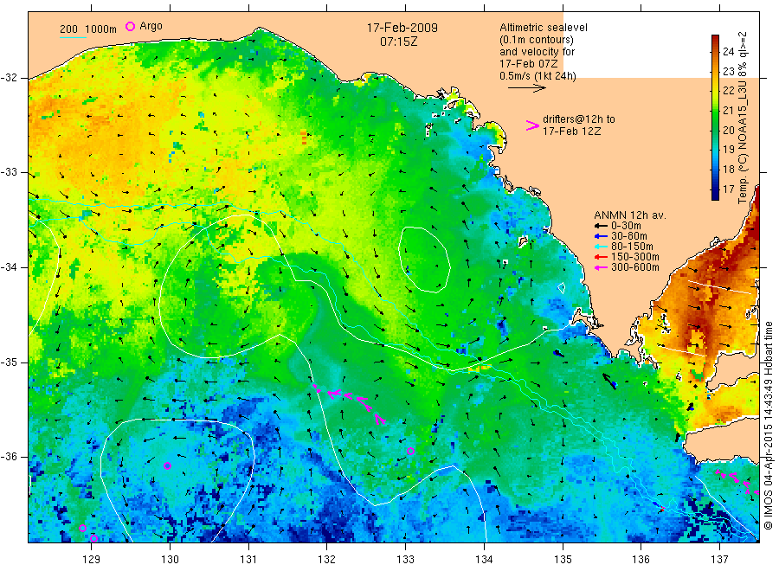Click the longitude label 129

coord(92,560)
